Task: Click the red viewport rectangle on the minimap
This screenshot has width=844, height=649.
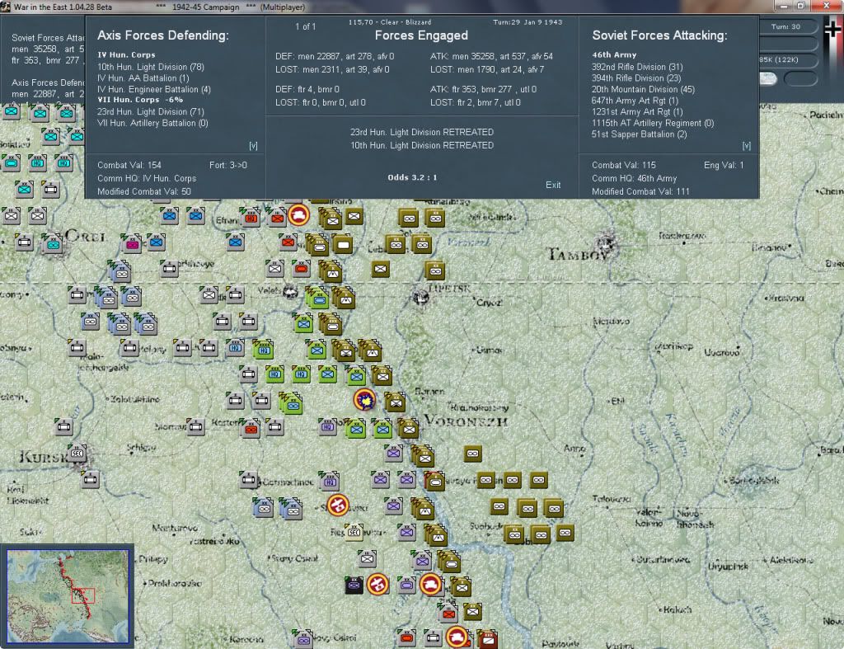Action: (x=83, y=595)
